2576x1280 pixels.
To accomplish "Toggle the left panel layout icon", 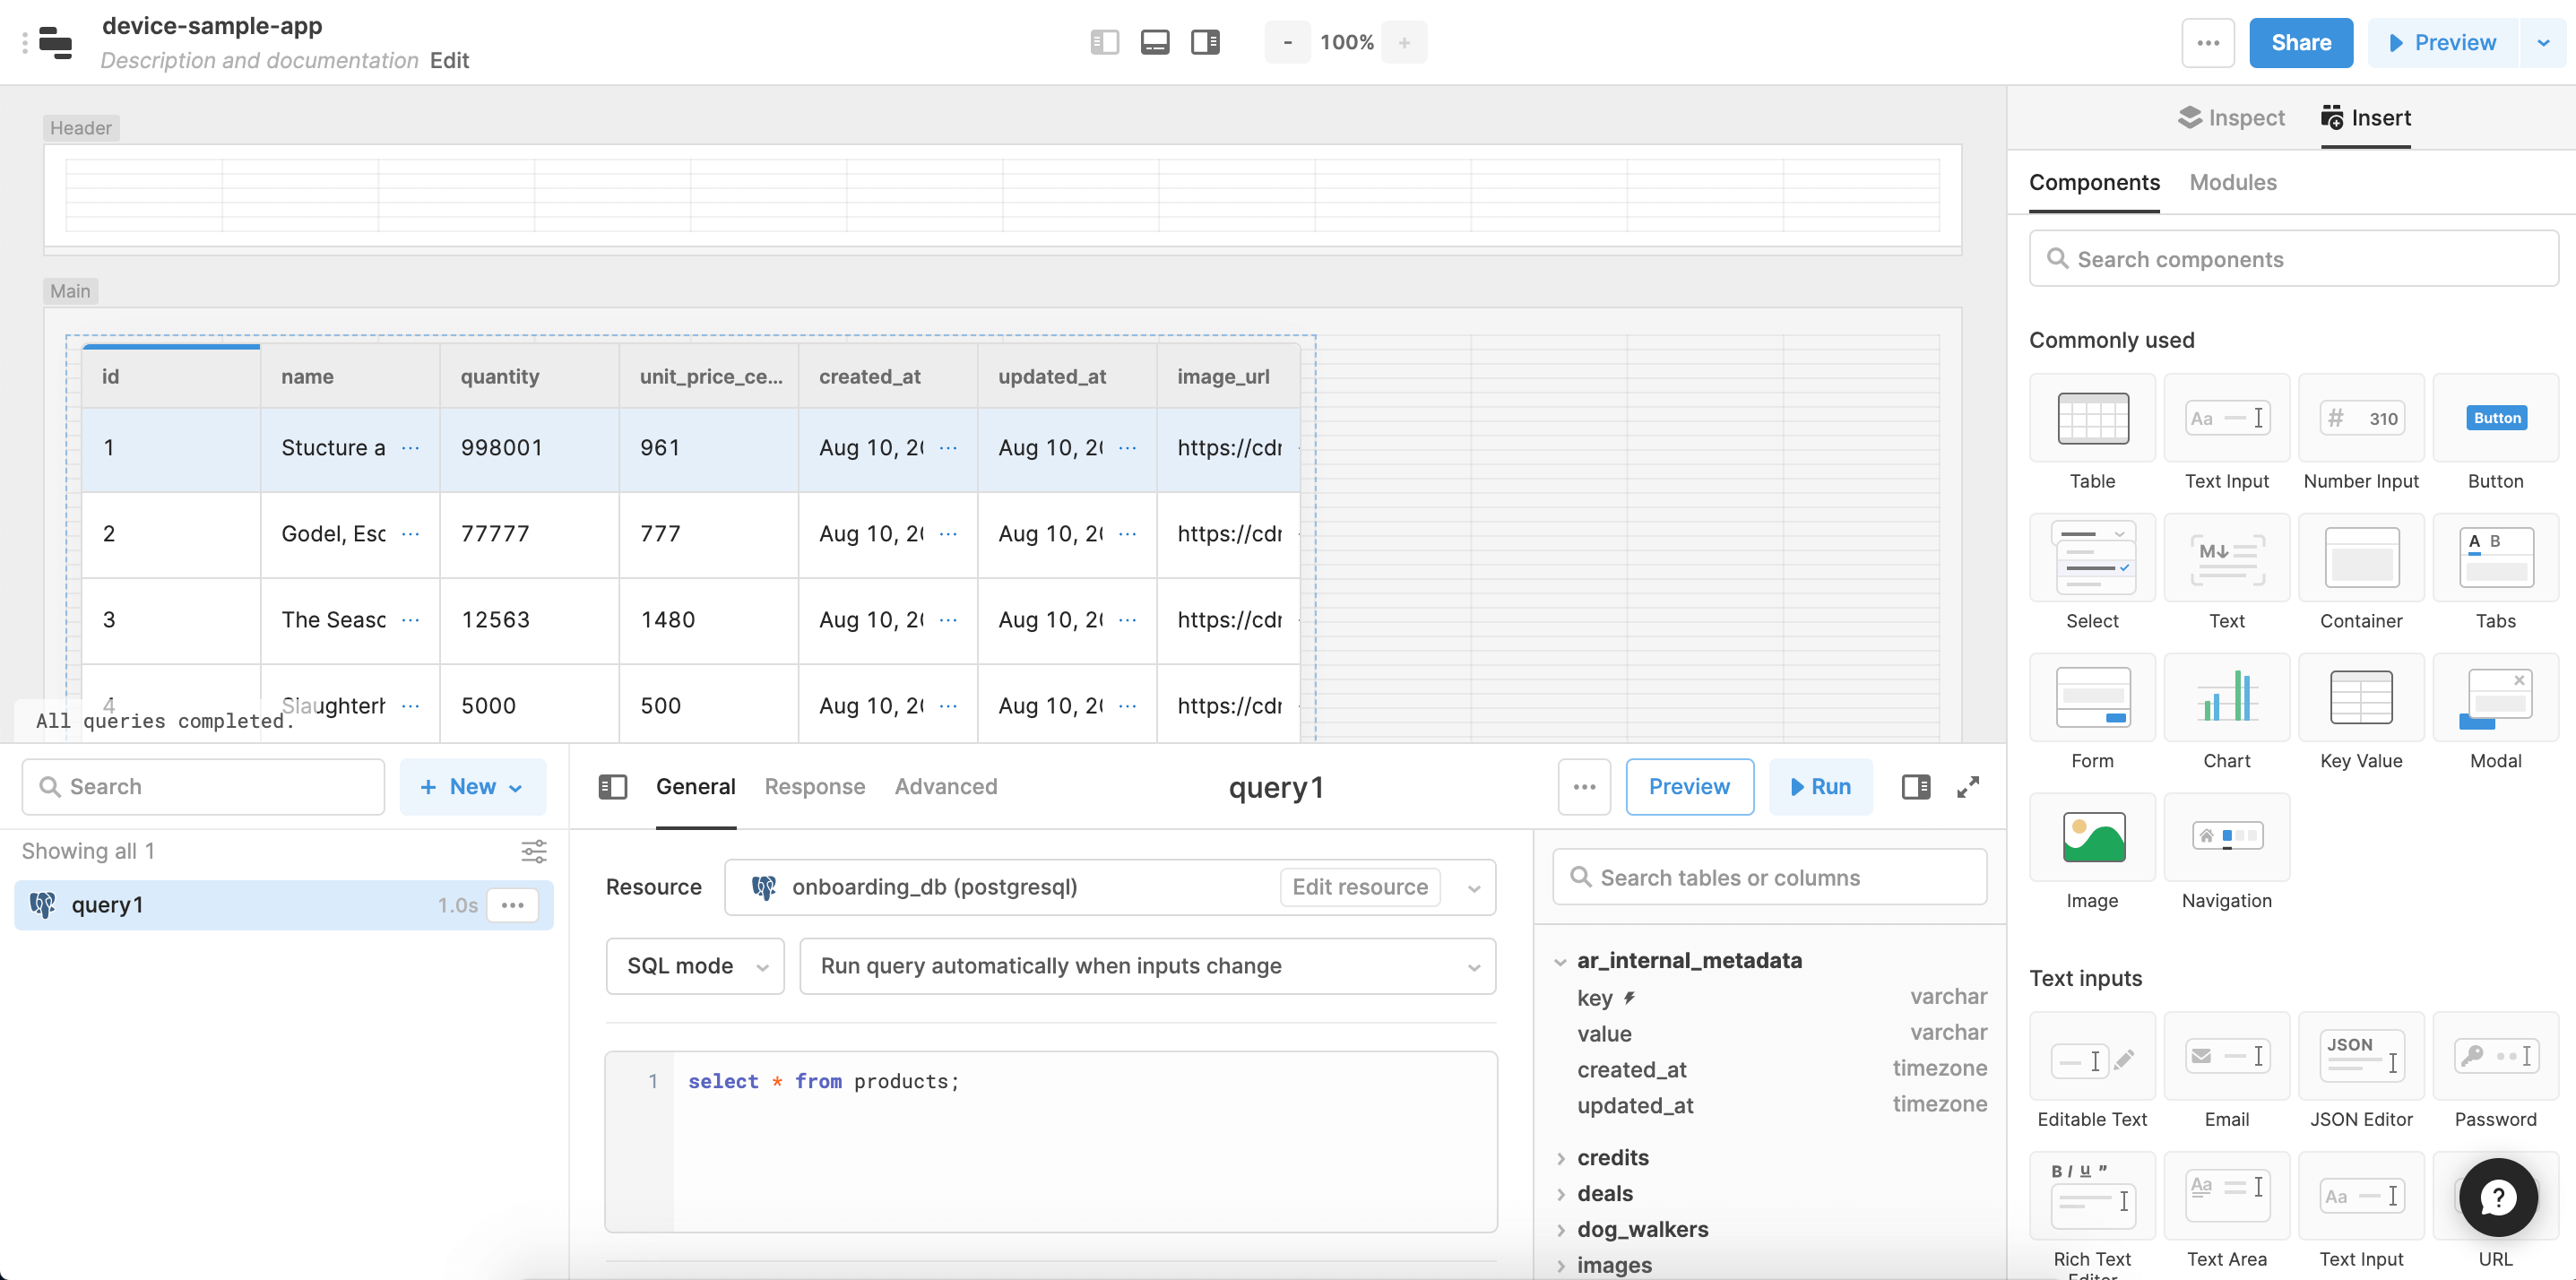I will pos(1104,42).
